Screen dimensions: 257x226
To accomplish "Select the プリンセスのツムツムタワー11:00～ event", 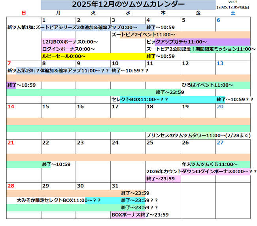I will 198,135.
